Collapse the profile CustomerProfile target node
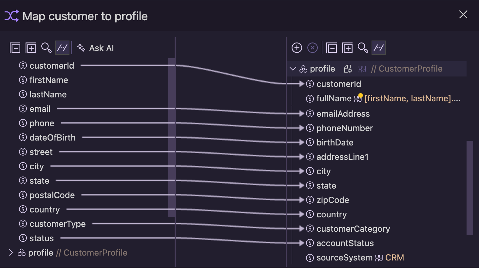Image resolution: width=479 pixels, height=268 pixels. [x=293, y=69]
